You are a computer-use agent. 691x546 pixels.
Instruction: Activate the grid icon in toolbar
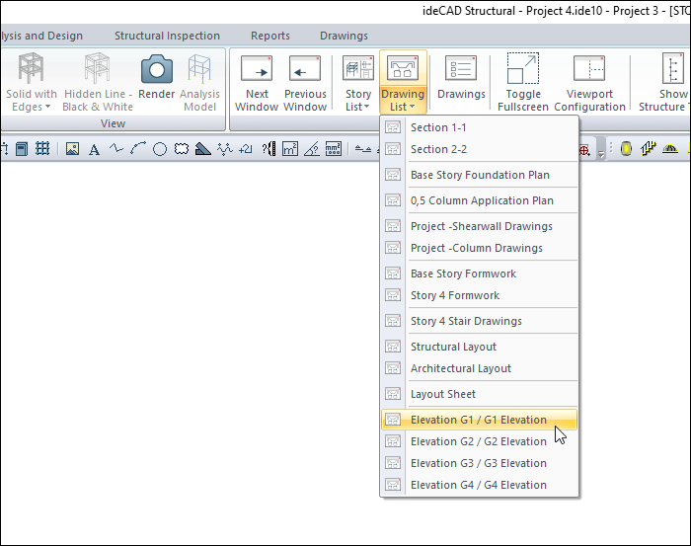(x=42, y=150)
